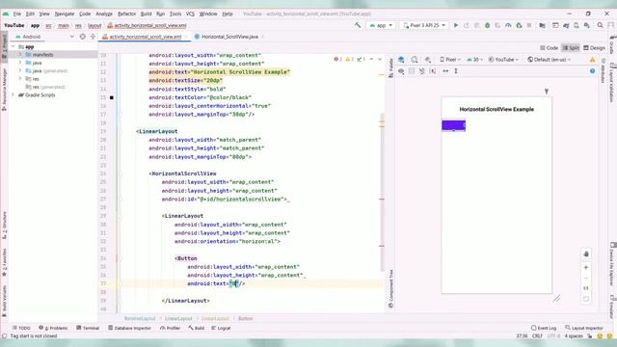
Task: Open the Event Log
Action: pyautogui.click(x=544, y=328)
